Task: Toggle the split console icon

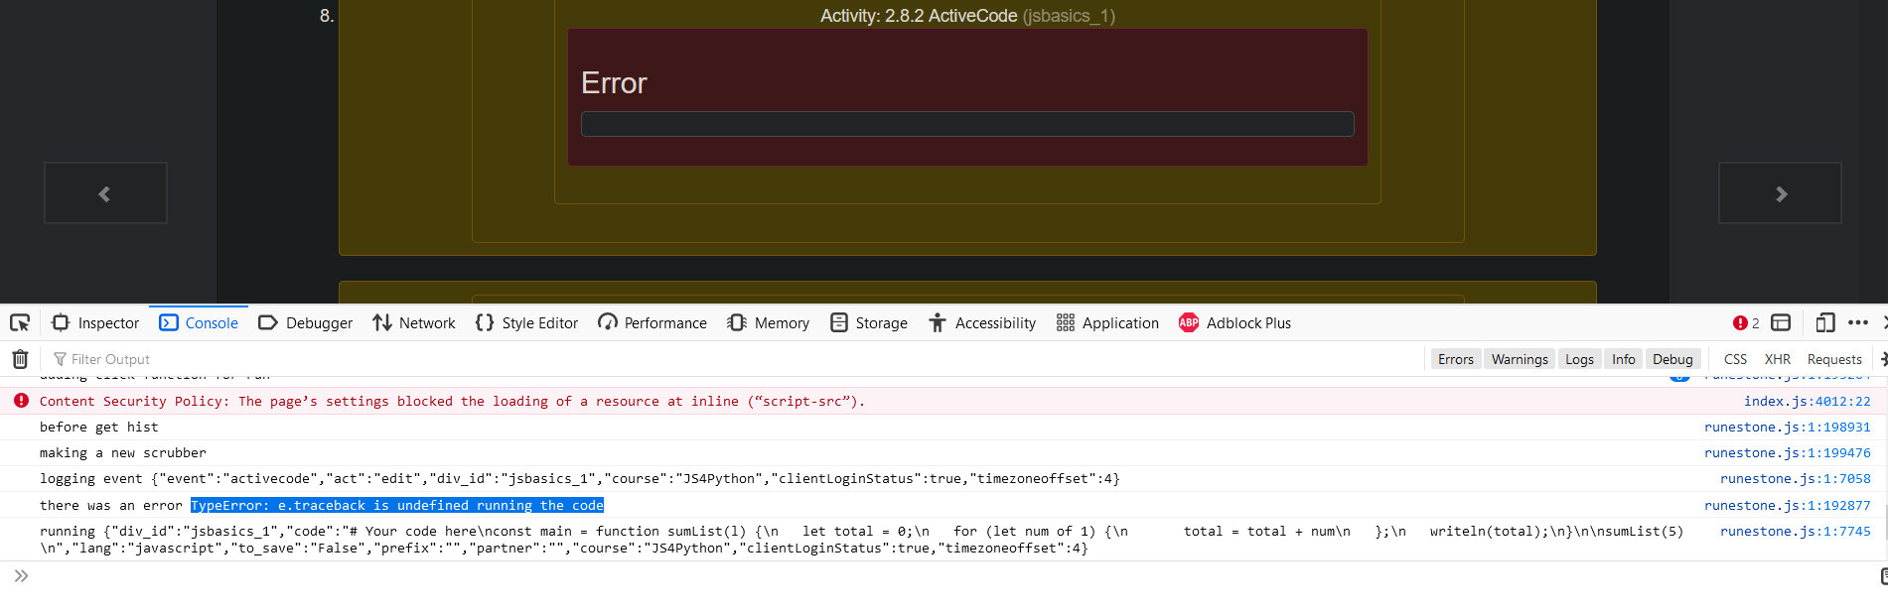Action: tap(1781, 323)
